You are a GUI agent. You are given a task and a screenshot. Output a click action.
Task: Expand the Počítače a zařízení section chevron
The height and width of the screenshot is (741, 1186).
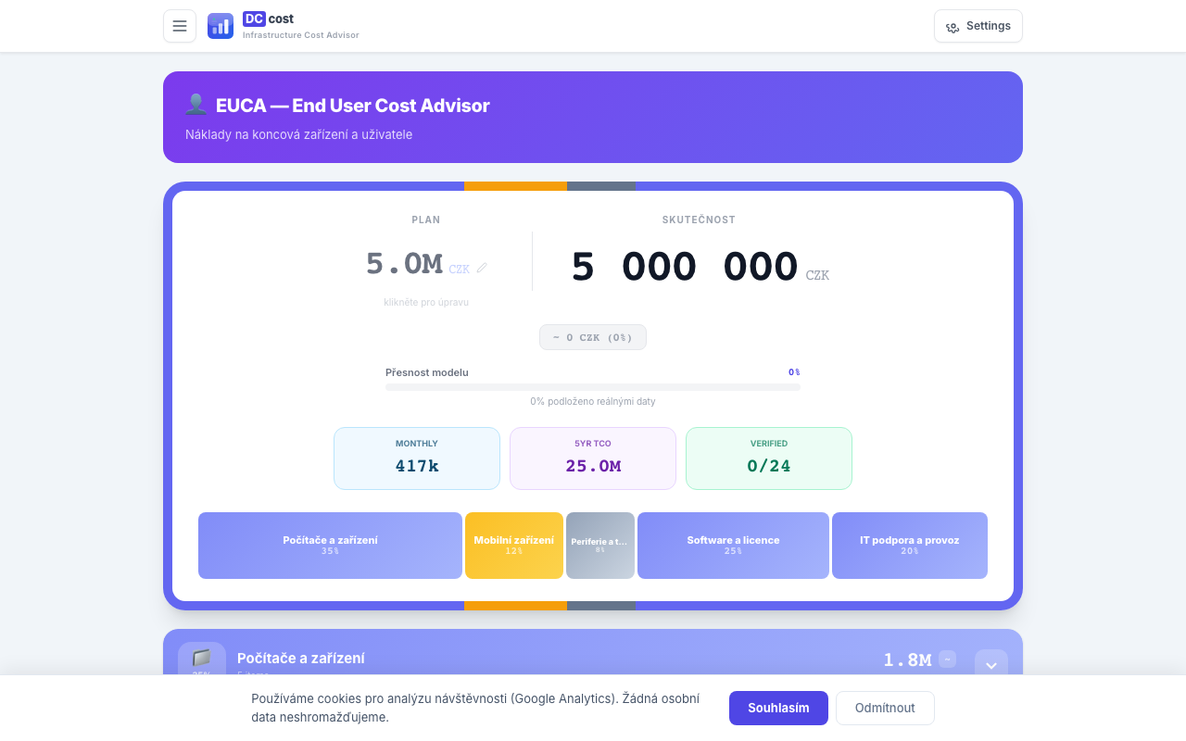point(990,664)
